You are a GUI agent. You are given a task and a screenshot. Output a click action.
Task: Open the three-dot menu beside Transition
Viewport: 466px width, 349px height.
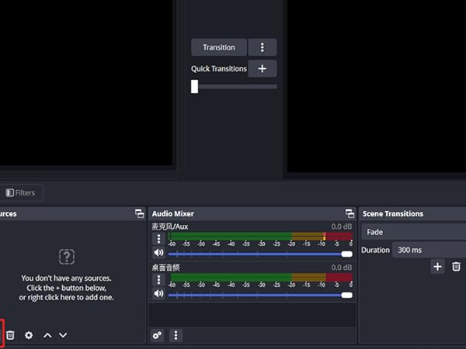(263, 47)
